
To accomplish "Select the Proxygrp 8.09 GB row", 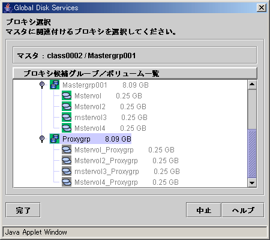I will coord(91,139).
